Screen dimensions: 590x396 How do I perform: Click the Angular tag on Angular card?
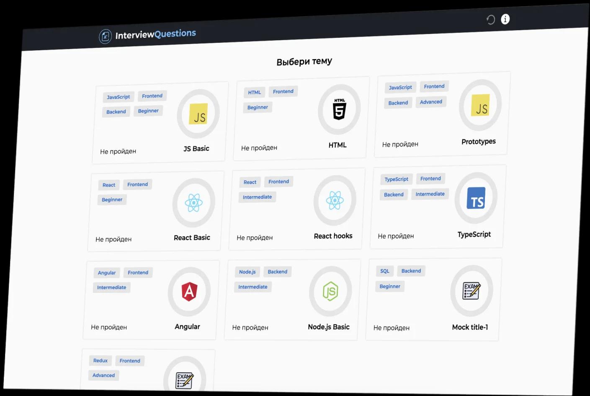(x=107, y=273)
